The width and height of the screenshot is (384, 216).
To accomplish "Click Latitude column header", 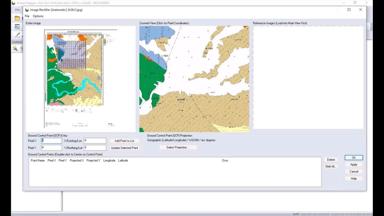I will pos(123,160).
